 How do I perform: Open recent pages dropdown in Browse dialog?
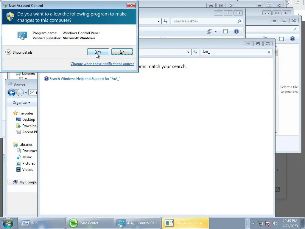[26, 93]
